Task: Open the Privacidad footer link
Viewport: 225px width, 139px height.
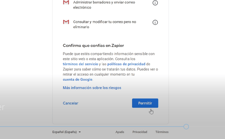Action: pos(140,132)
